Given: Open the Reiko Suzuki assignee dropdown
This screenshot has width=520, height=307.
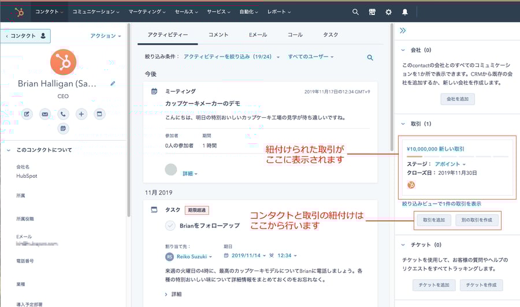Looking at the screenshot, I should coord(194,257).
